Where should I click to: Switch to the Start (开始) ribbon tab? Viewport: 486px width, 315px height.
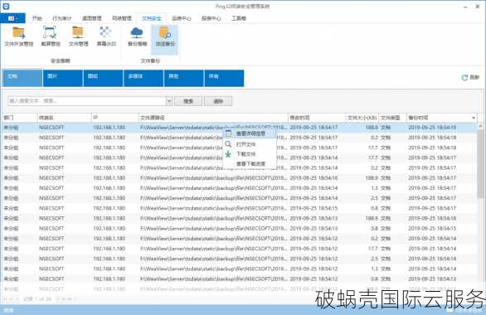(36, 18)
